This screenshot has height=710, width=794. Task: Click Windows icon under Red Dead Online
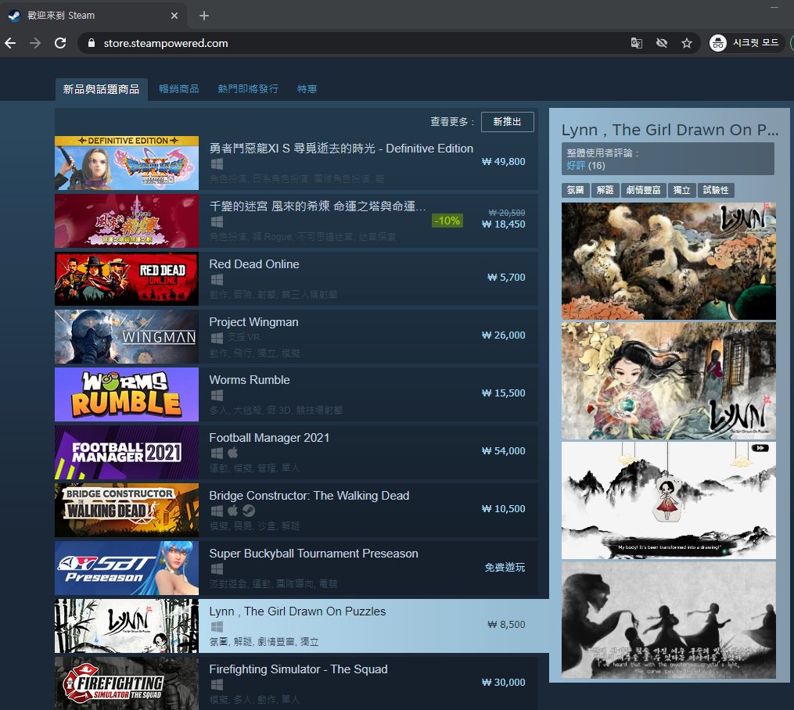pos(217,279)
